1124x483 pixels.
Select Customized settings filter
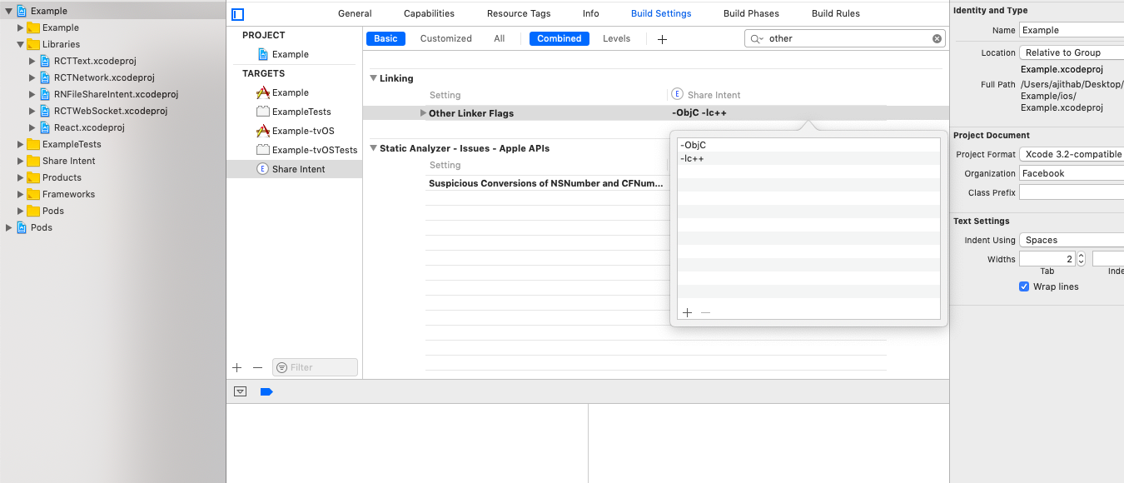[x=445, y=38]
